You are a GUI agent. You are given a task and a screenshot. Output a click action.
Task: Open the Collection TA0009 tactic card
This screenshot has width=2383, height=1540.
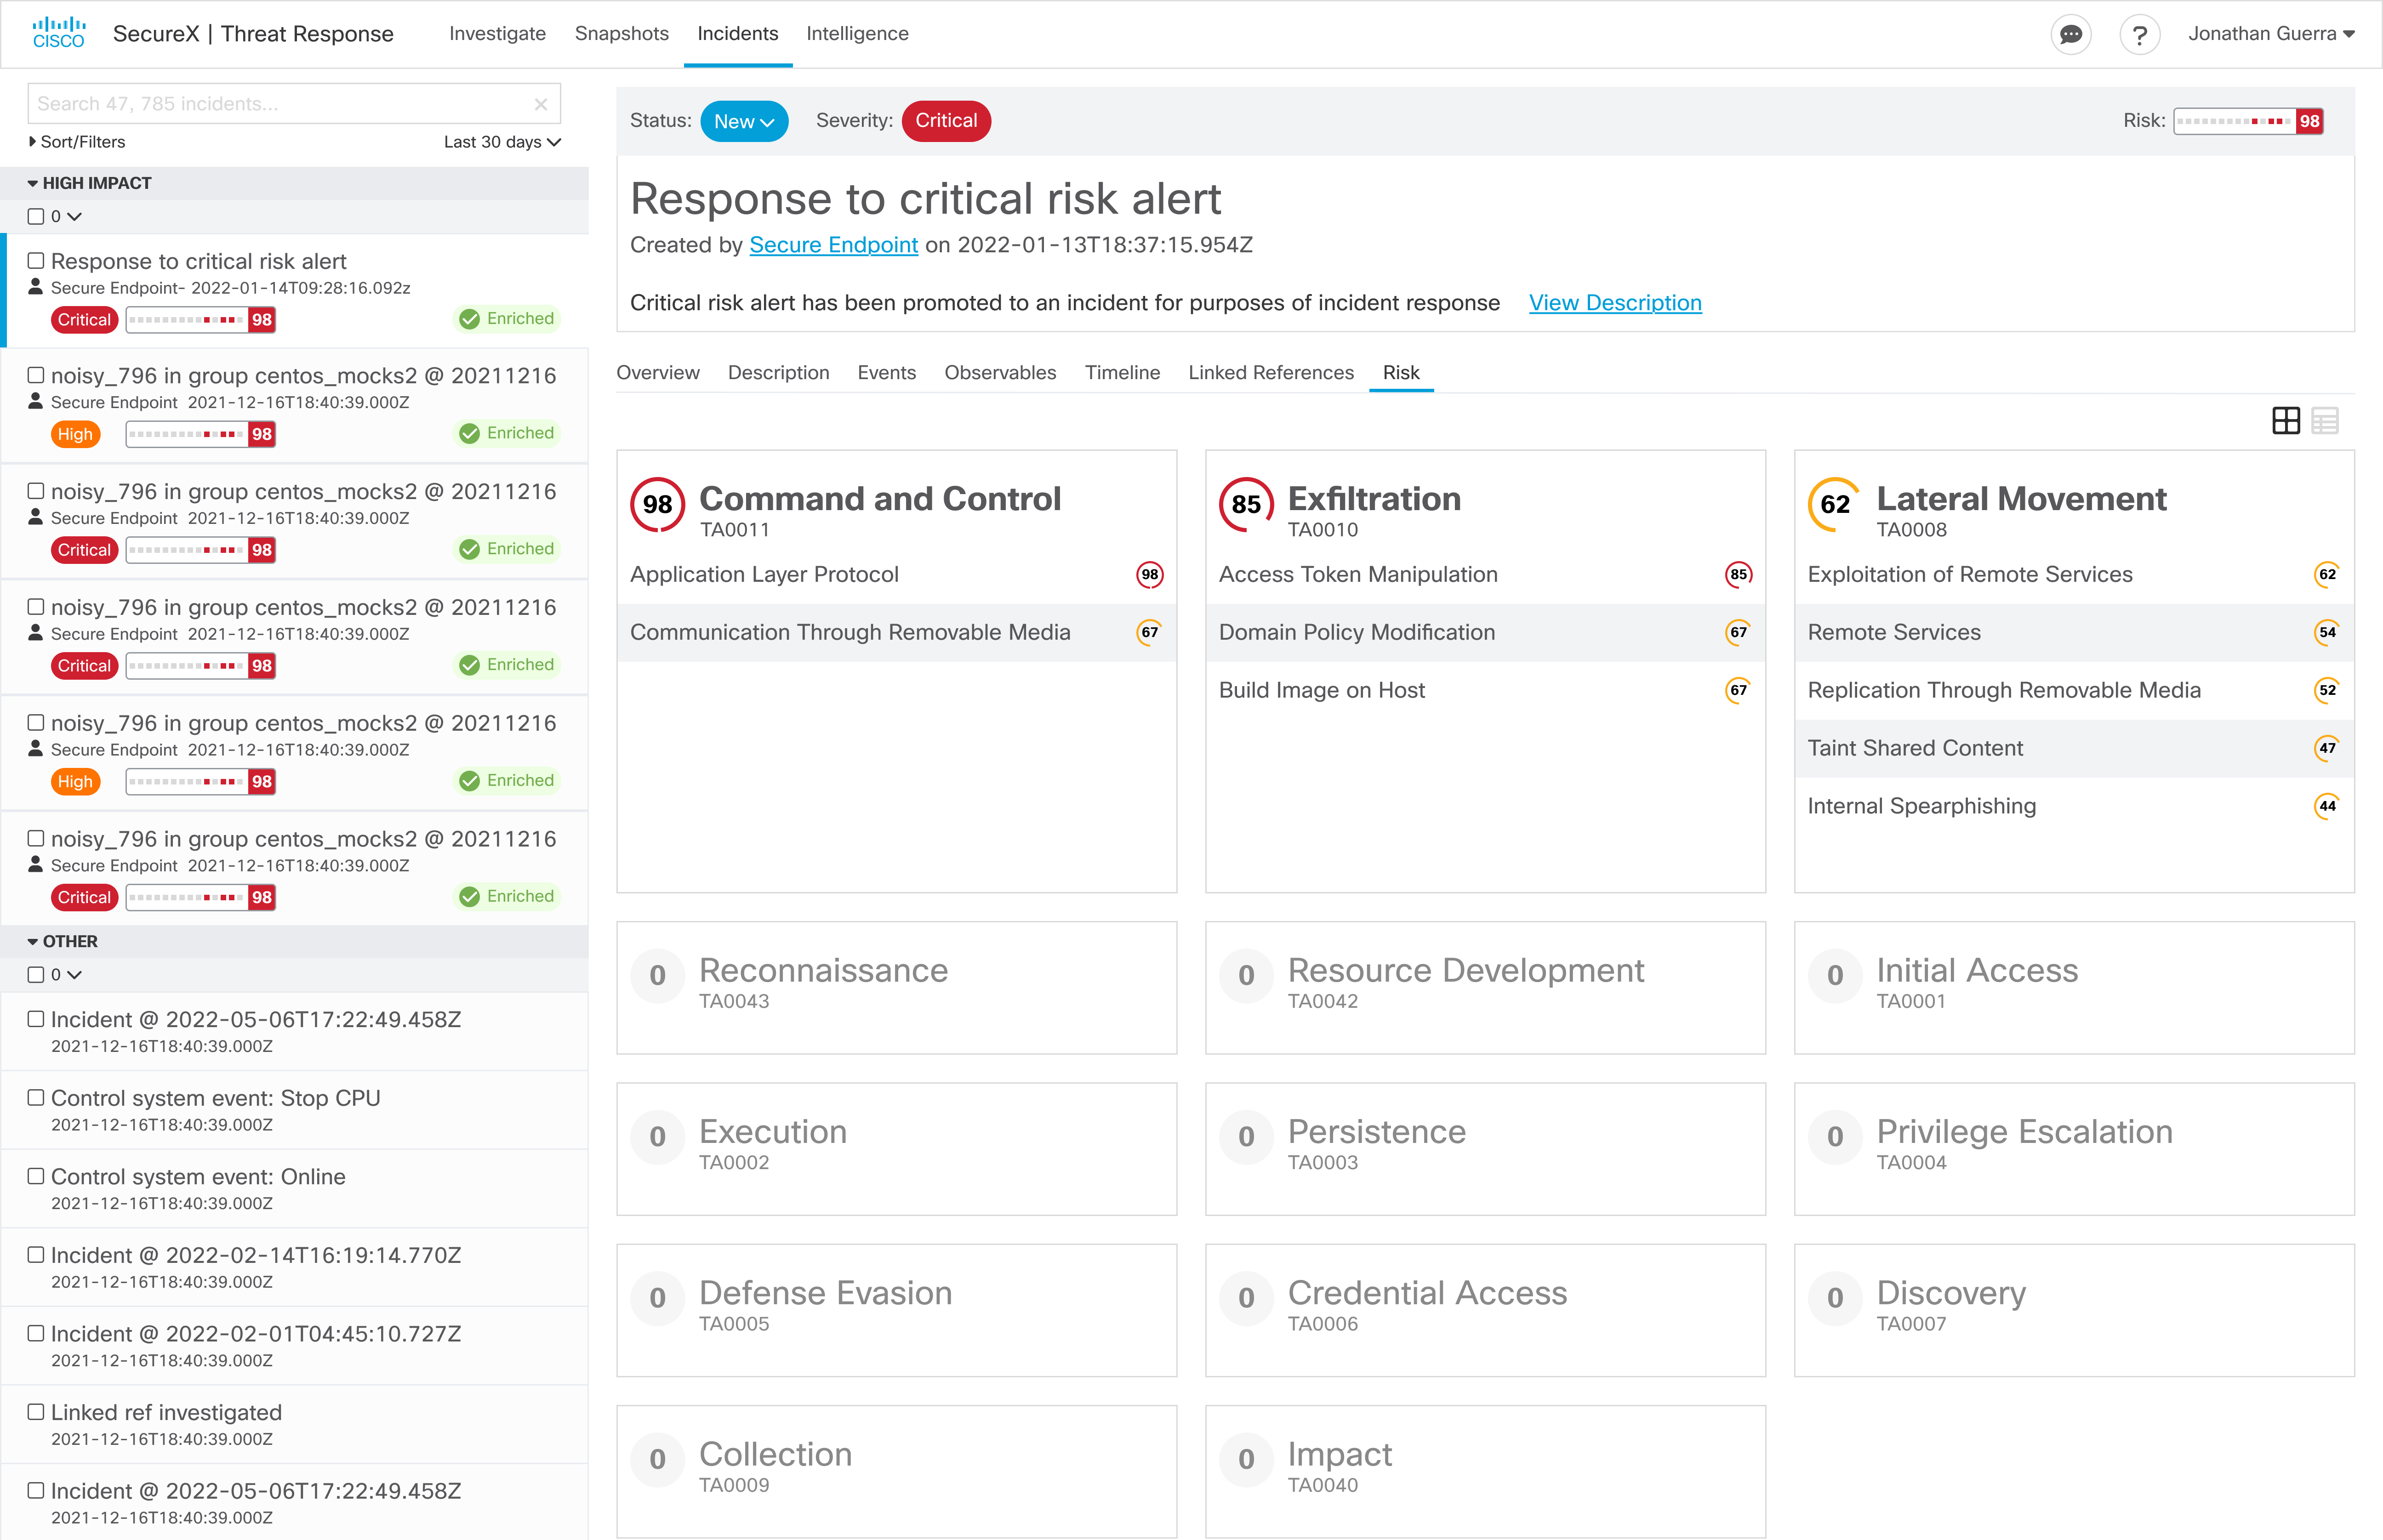pyautogui.click(x=896, y=1471)
